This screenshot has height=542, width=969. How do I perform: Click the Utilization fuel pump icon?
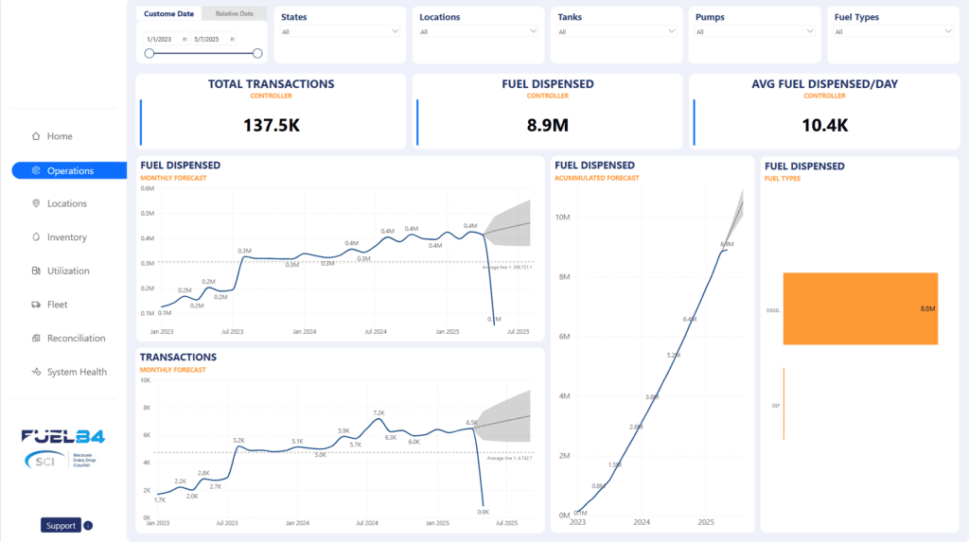(36, 271)
